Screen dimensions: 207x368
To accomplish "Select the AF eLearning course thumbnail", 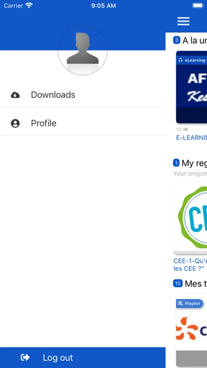I will 191,87.
